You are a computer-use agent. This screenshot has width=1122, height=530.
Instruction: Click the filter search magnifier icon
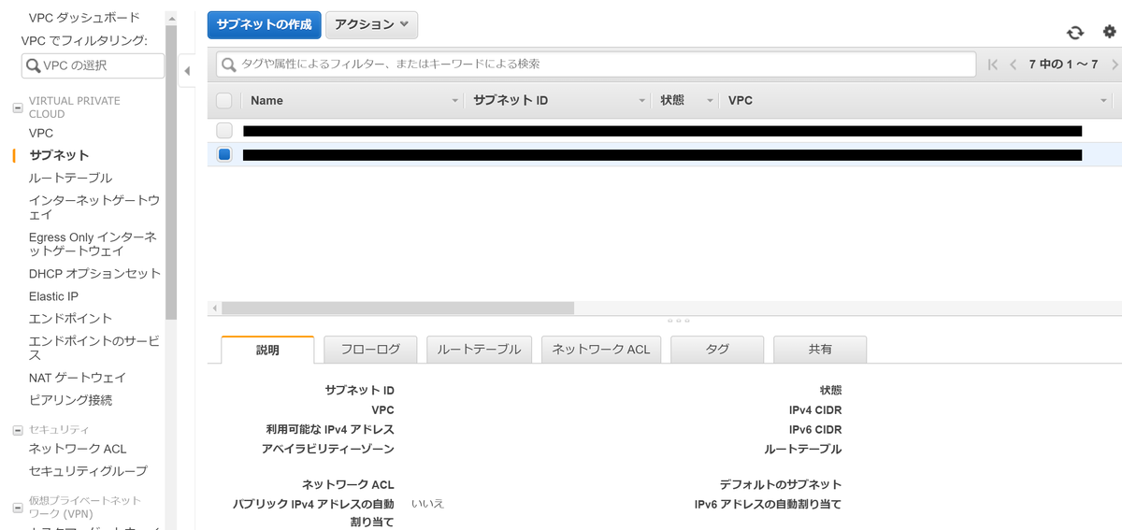coord(229,64)
